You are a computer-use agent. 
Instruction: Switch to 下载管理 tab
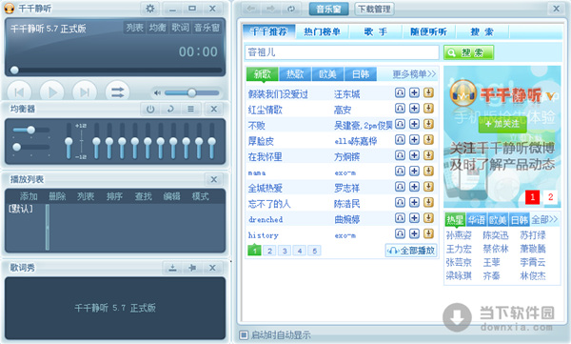tap(374, 10)
